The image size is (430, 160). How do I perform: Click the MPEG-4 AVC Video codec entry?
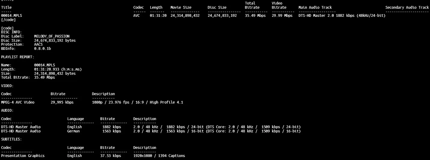pos(18,102)
